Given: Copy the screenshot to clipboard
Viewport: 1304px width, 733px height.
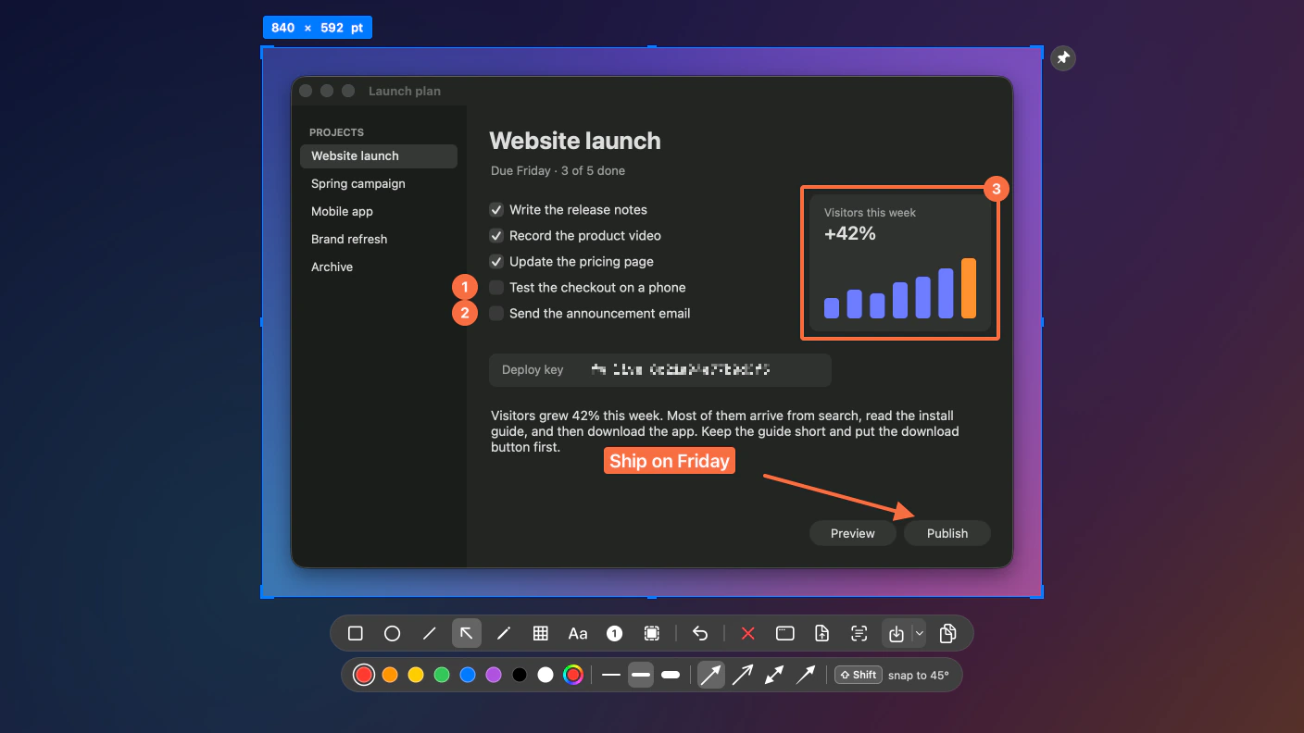Looking at the screenshot, I should pos(947,634).
